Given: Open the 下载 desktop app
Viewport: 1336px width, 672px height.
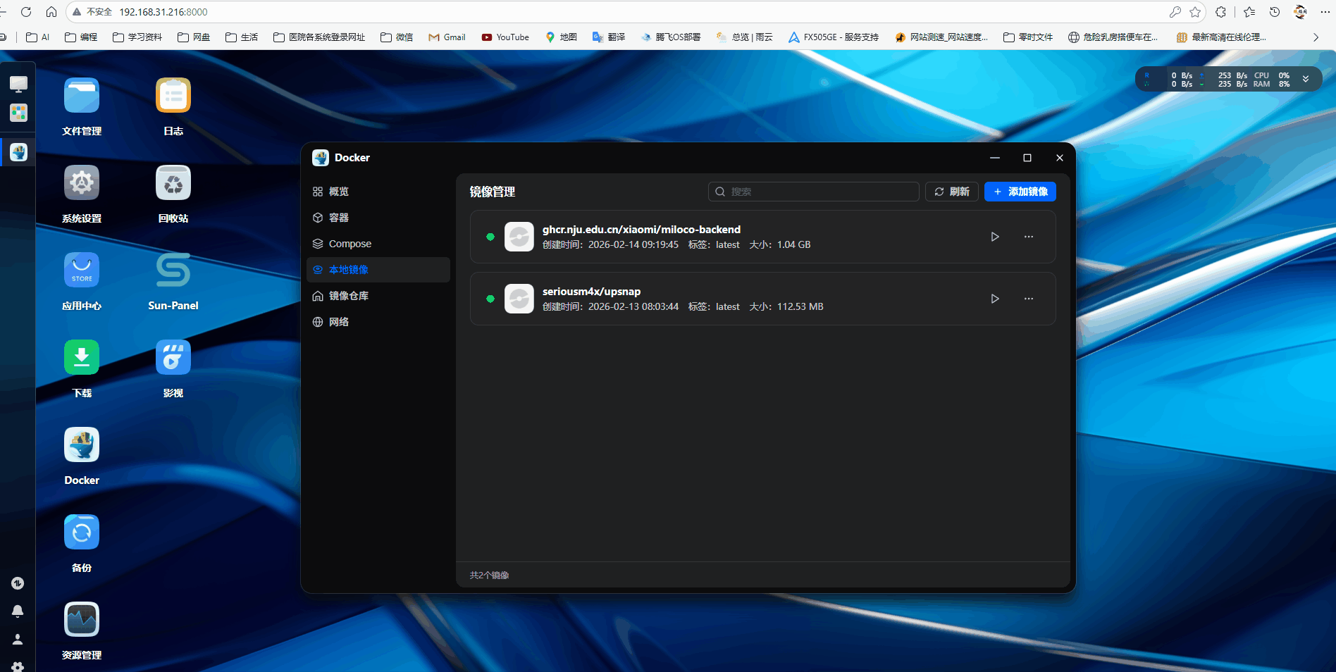Looking at the screenshot, I should pos(82,358).
